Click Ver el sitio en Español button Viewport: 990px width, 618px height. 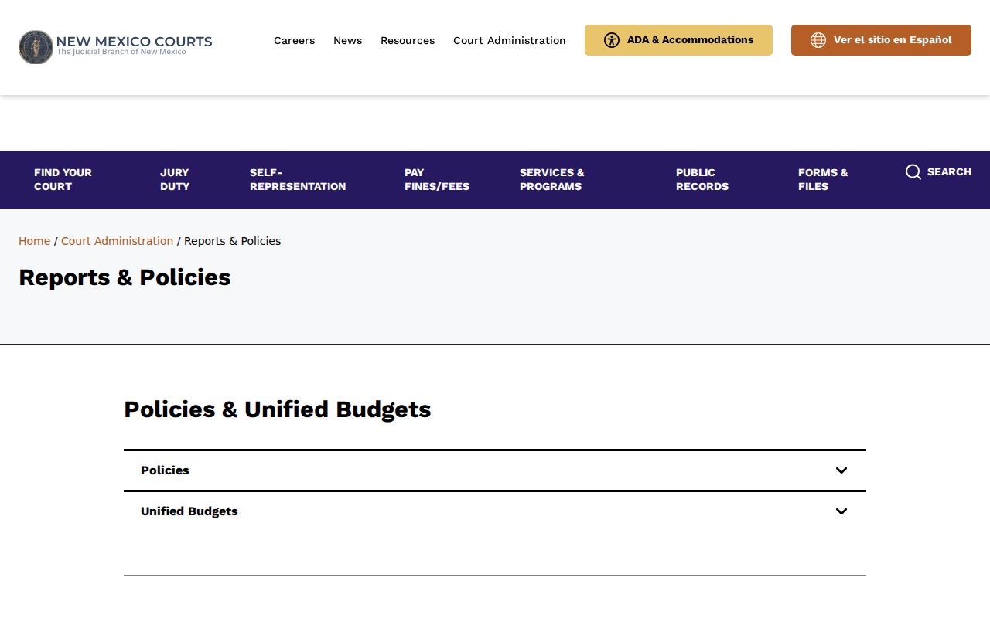881,40
